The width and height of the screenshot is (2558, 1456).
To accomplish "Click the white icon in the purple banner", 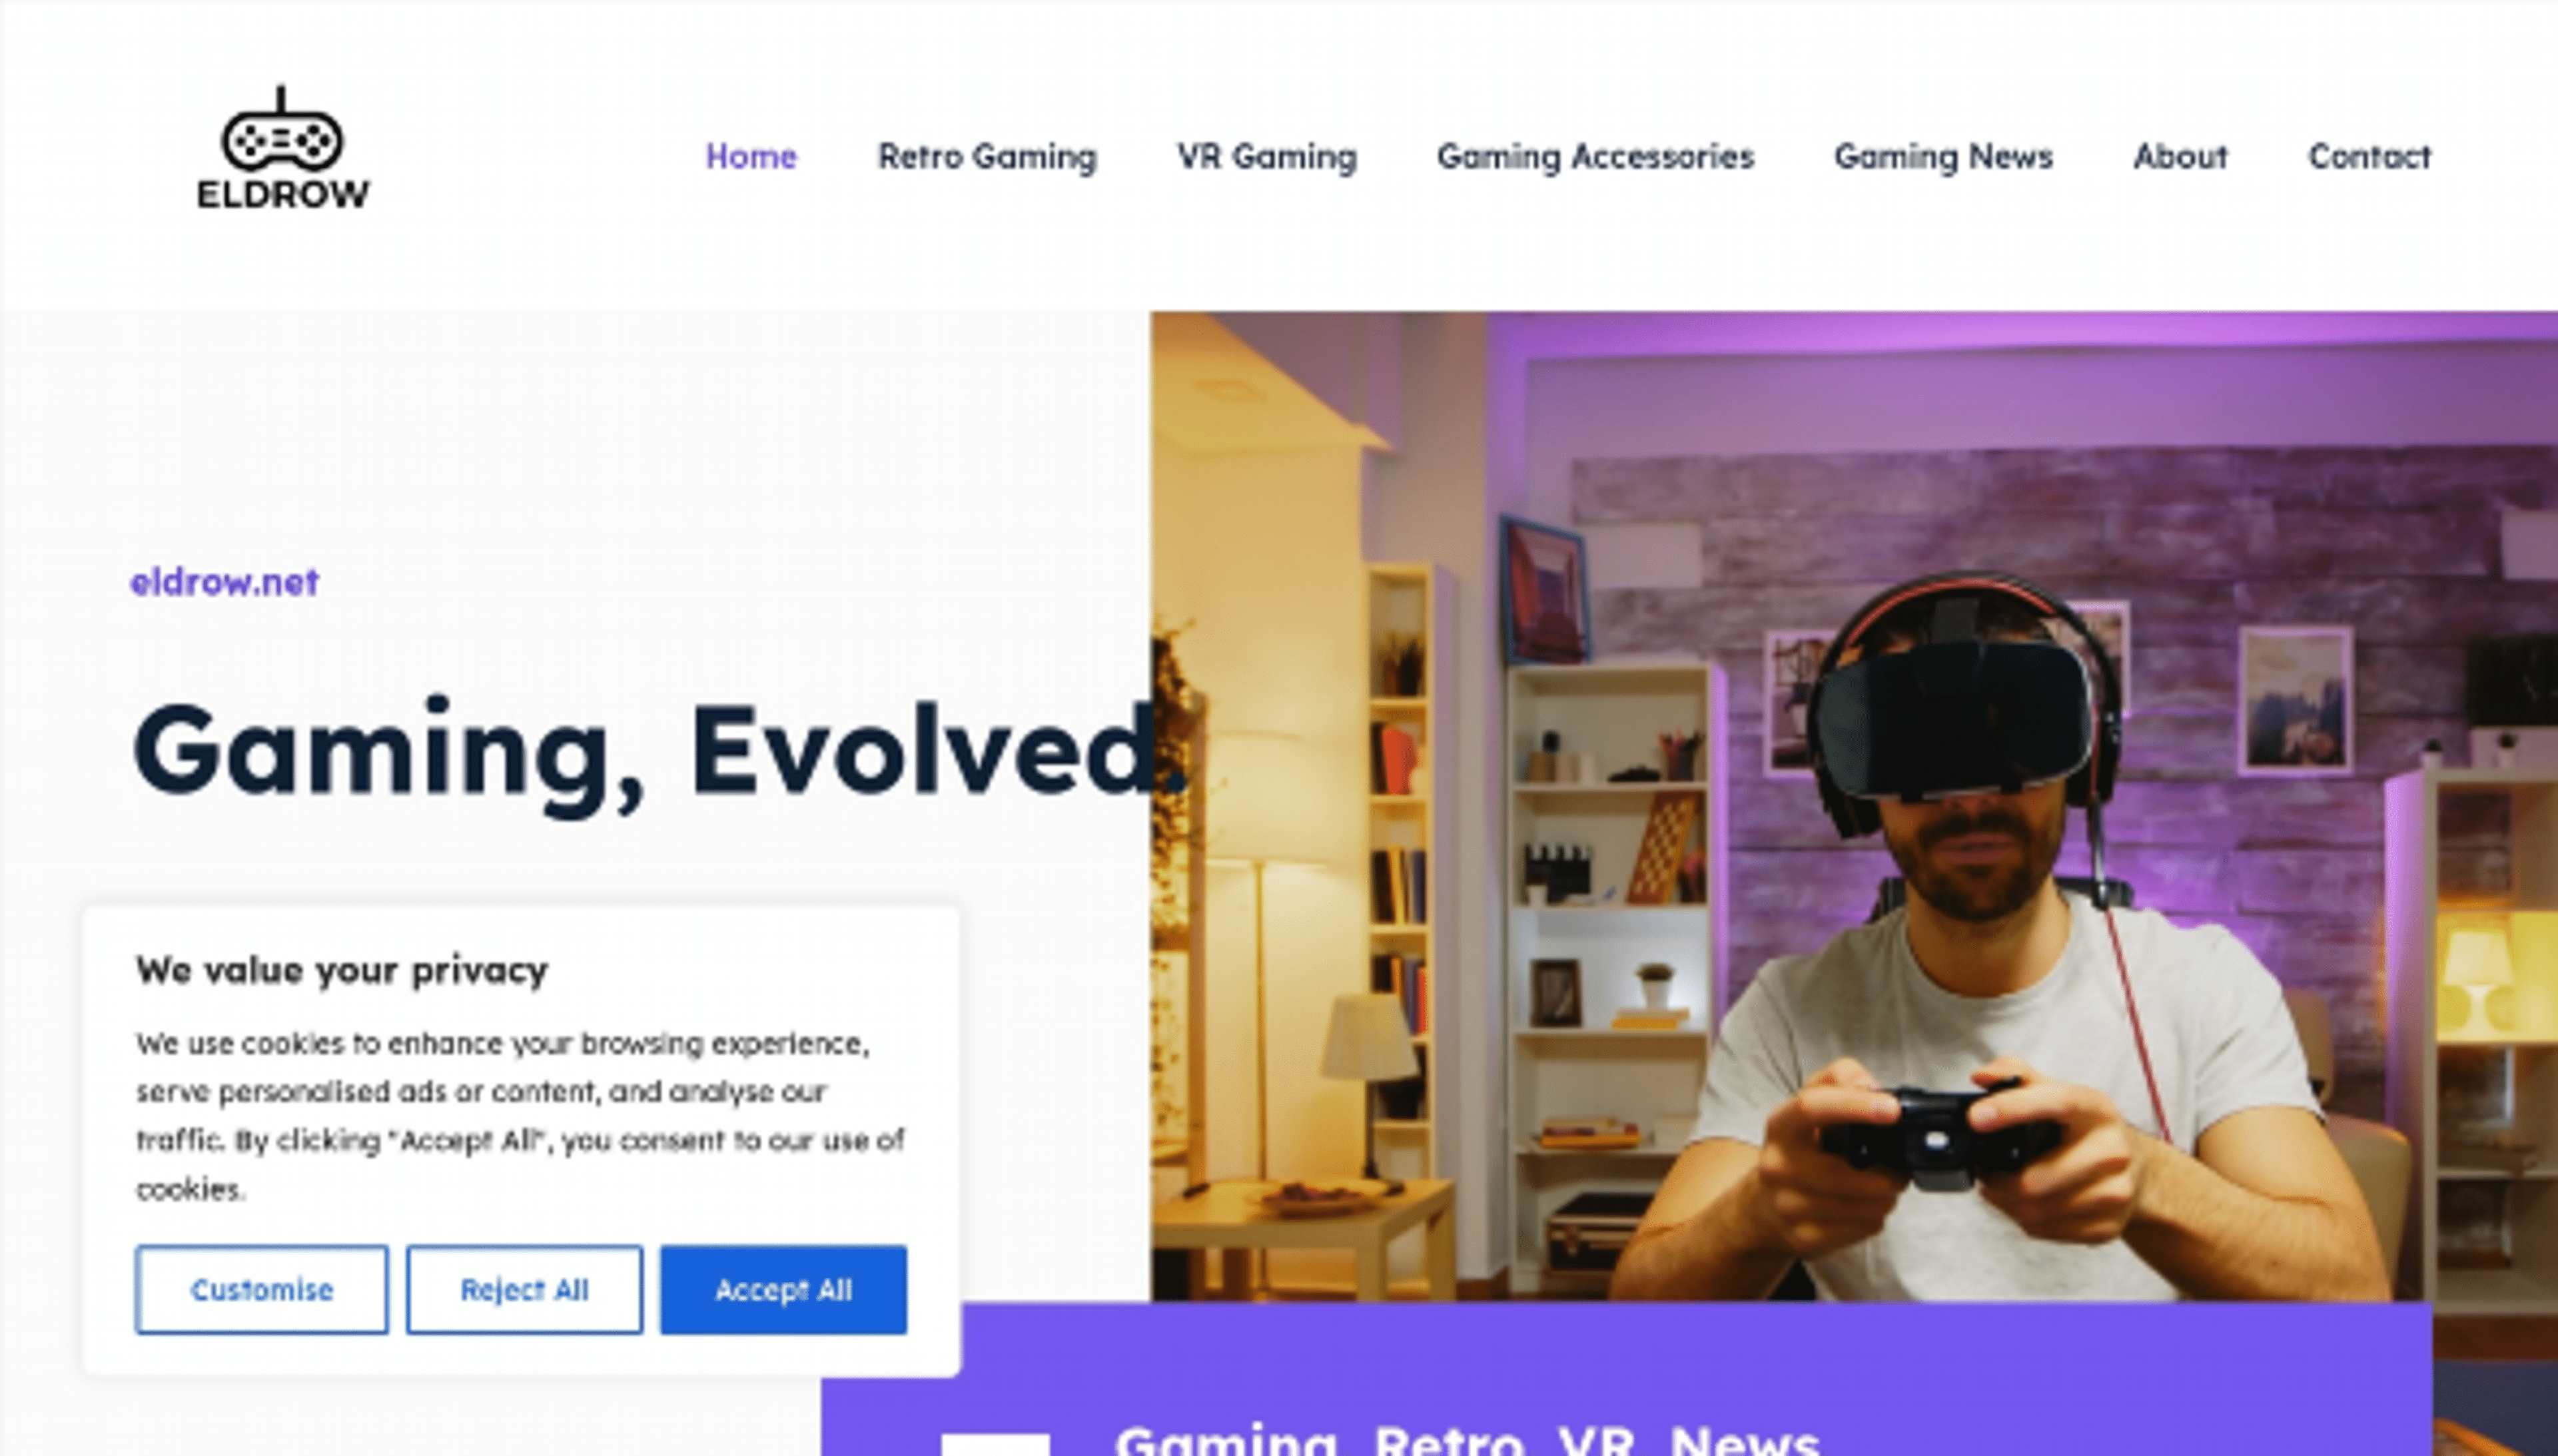I will (995, 1445).
